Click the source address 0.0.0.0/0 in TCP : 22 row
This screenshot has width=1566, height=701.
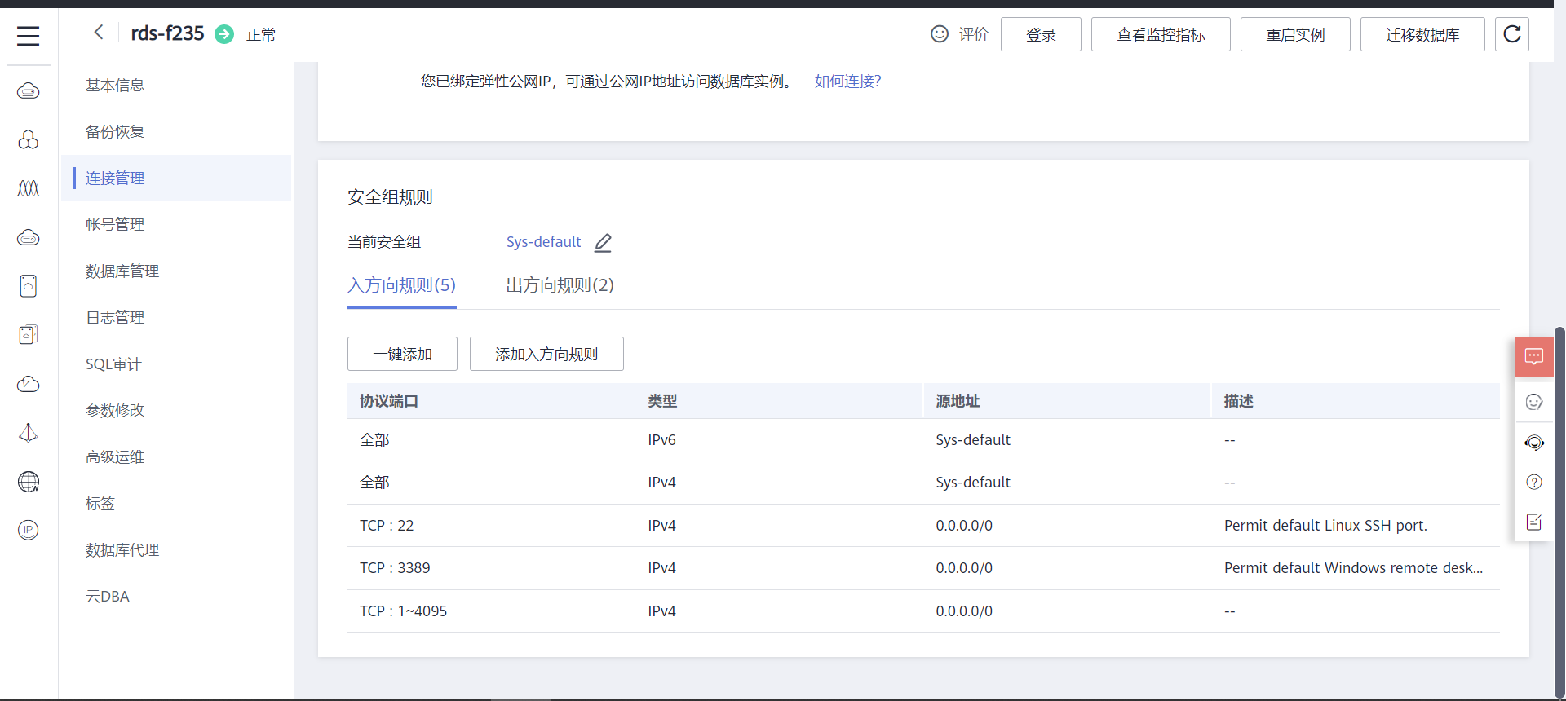(x=964, y=526)
